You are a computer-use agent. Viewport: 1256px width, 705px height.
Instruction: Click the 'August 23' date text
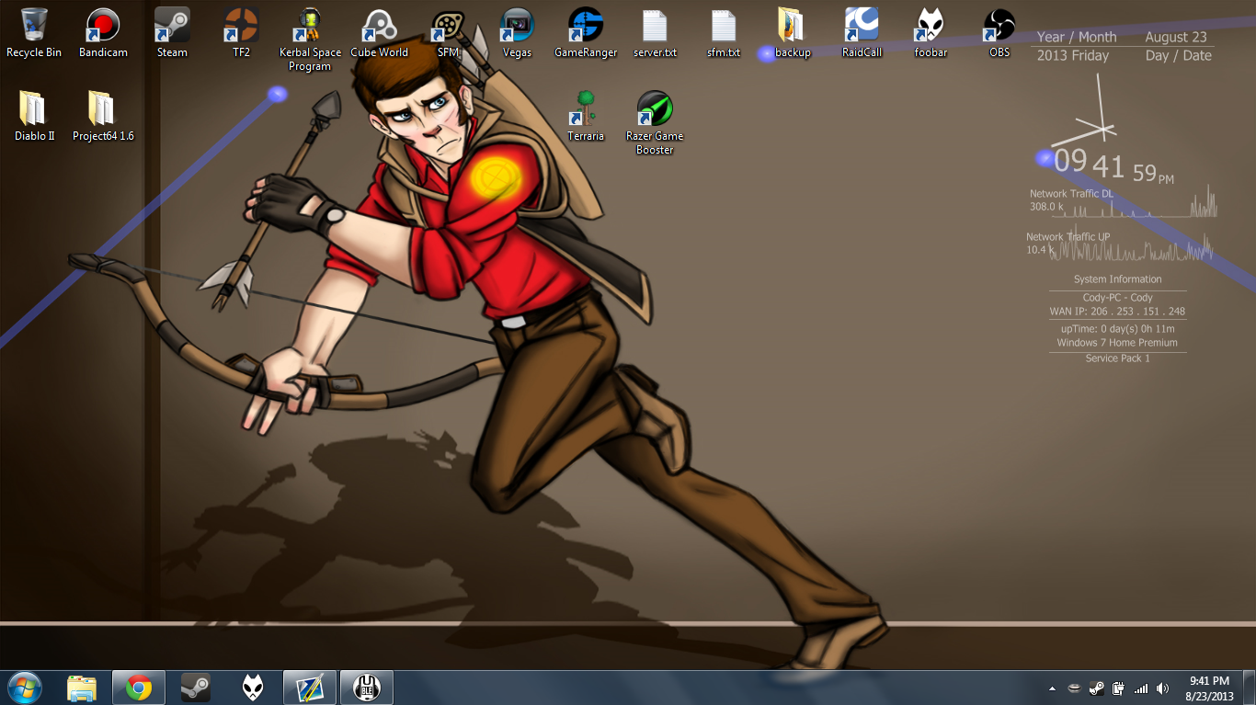point(1176,38)
